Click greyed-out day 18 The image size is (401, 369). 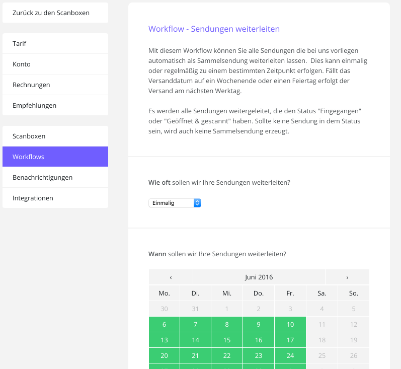pyautogui.click(x=322, y=340)
